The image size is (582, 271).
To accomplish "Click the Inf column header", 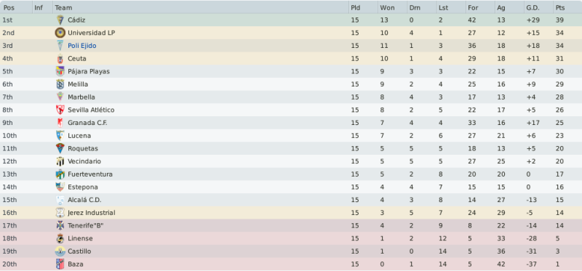I will pyautogui.click(x=42, y=7).
